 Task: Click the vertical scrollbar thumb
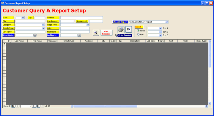coord(210,55)
